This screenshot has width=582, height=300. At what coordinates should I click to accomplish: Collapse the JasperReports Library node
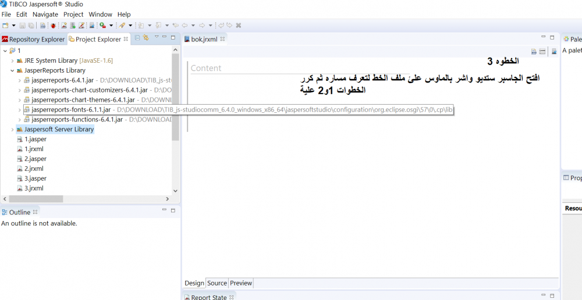(12, 70)
